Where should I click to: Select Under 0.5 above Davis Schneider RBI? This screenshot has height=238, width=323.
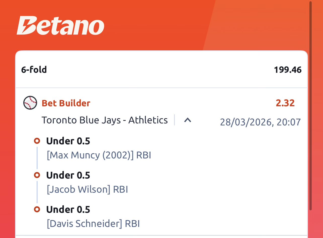[x=68, y=210]
